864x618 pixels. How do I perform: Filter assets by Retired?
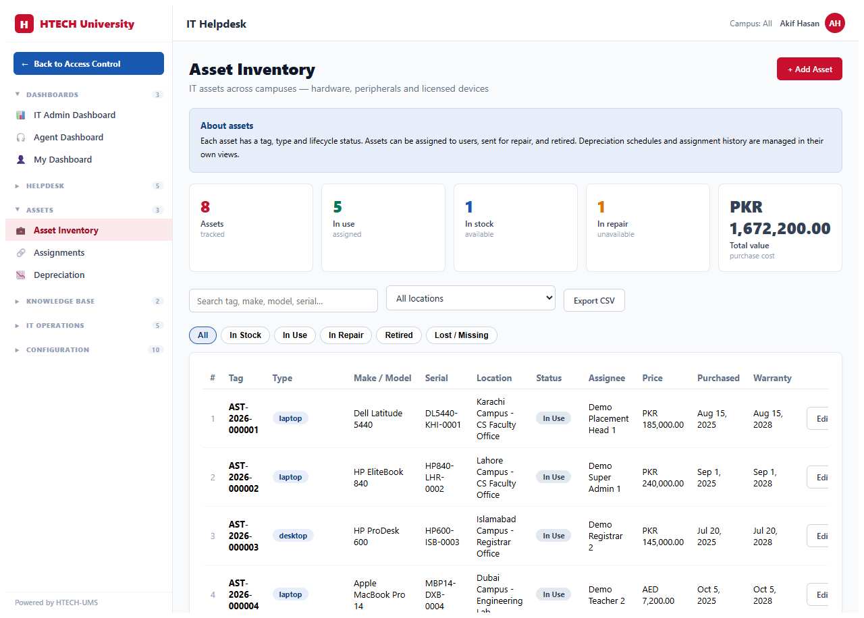pos(399,335)
